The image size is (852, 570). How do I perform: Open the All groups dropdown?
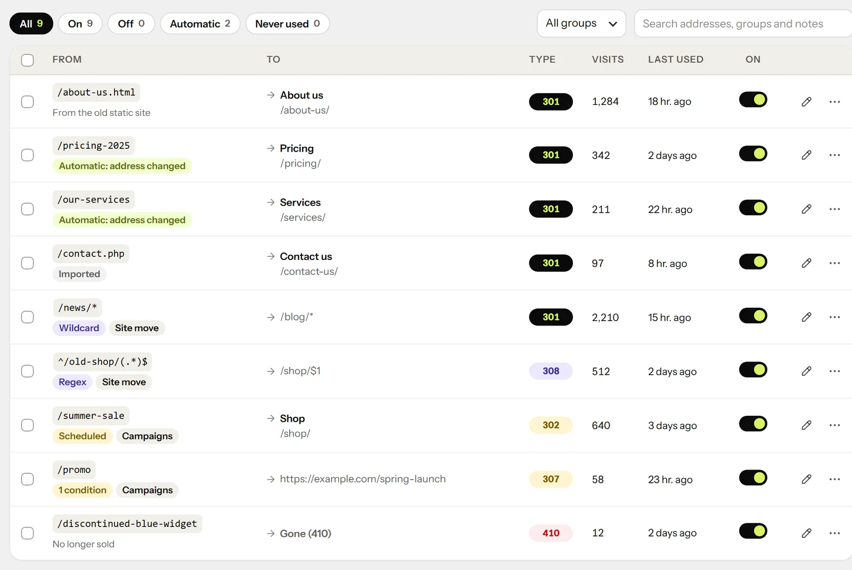[581, 23]
